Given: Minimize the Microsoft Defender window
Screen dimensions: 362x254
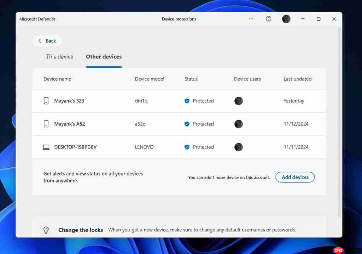Looking at the screenshot, I should click(303, 19).
